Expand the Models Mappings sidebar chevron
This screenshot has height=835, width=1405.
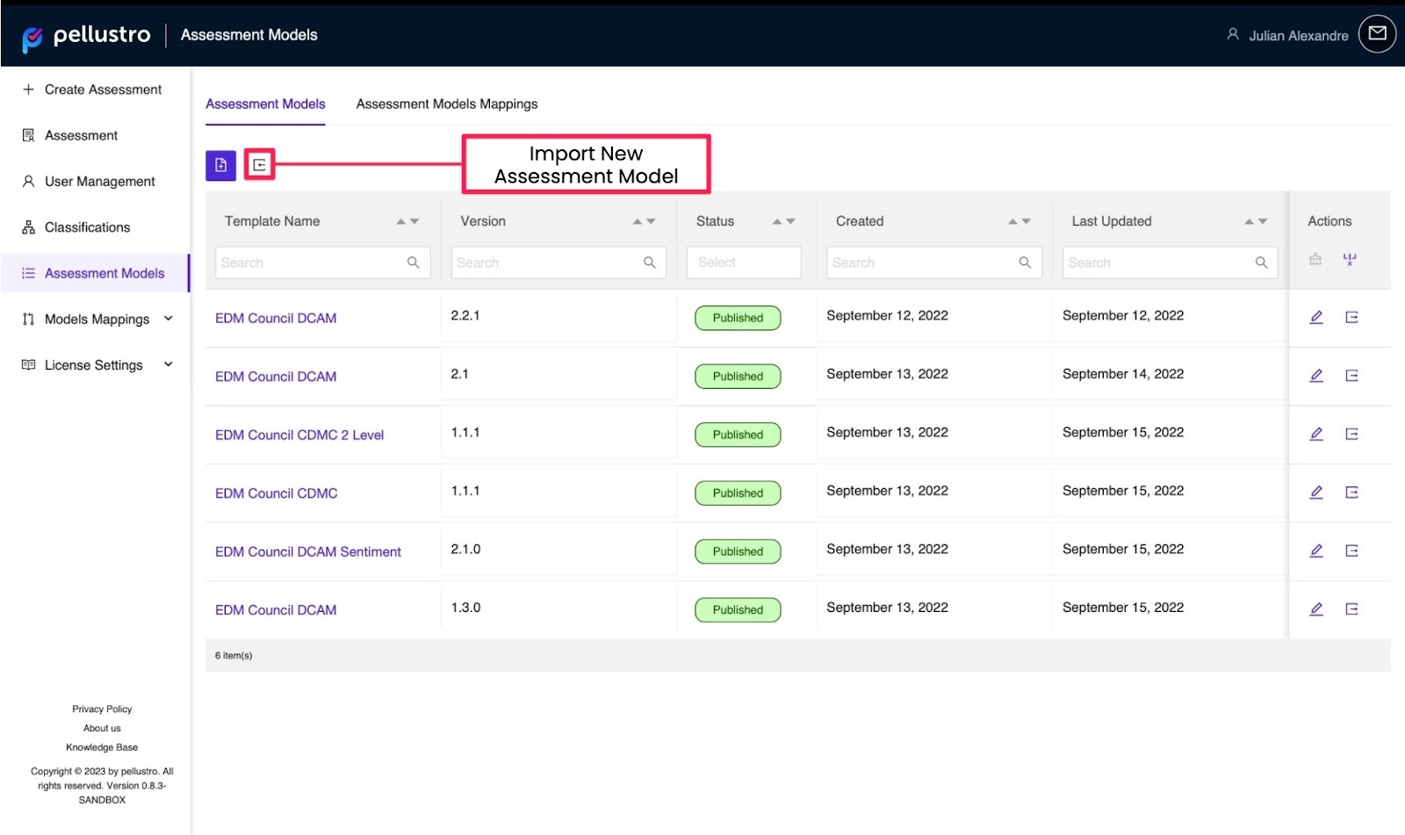(x=169, y=319)
